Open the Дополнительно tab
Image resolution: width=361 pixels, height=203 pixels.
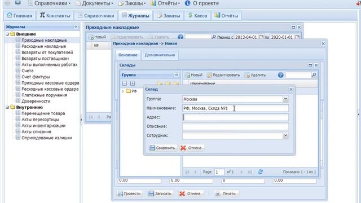(160, 55)
